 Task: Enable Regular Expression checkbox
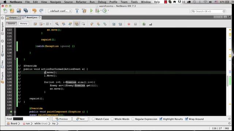pyautogui.click(x=133, y=119)
